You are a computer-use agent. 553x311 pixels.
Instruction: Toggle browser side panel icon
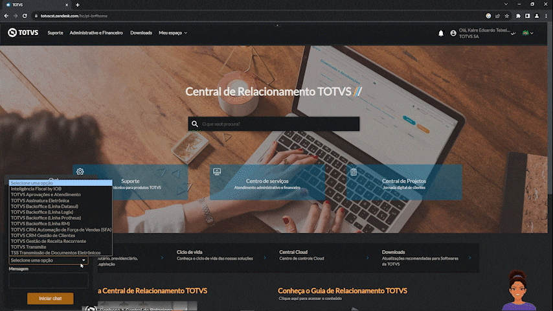tap(528, 16)
